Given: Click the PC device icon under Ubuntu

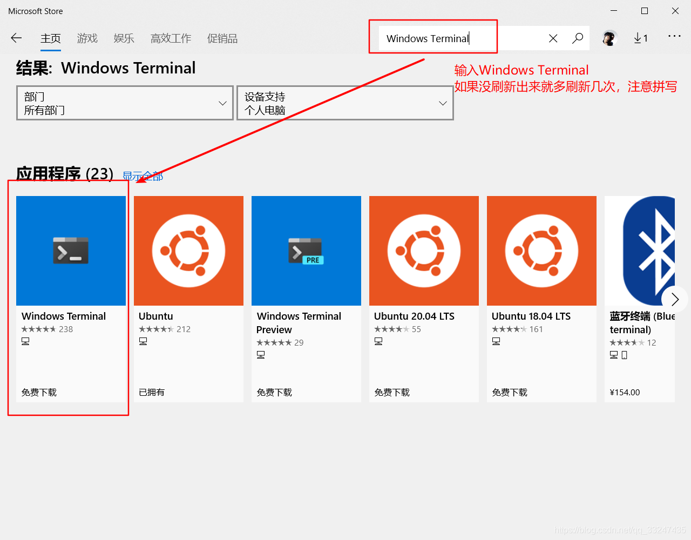Looking at the screenshot, I should click(143, 341).
